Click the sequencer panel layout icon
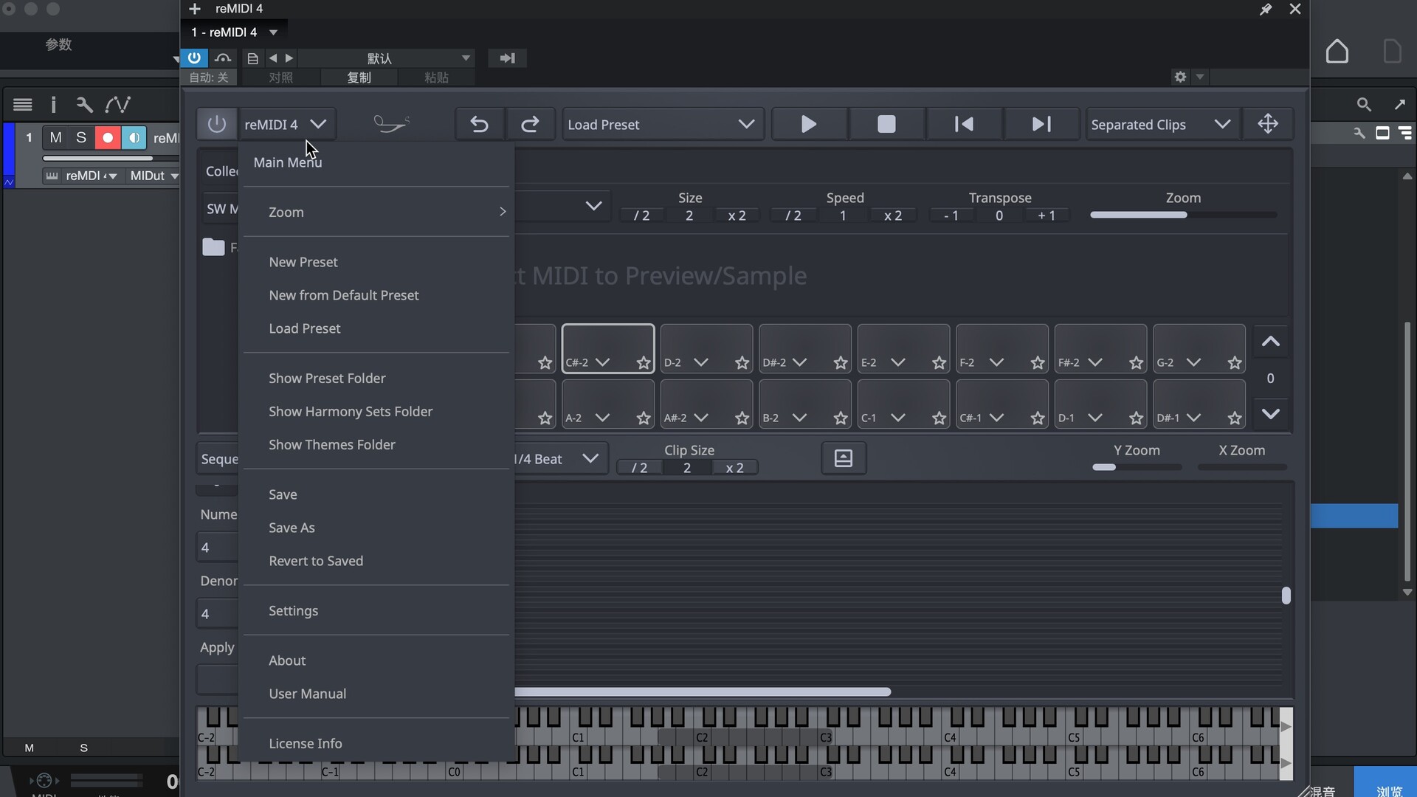The image size is (1417, 797). (x=844, y=458)
